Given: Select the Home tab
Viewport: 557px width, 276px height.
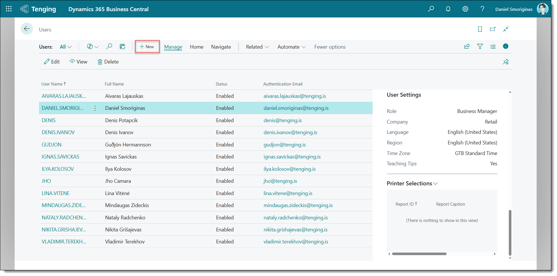Looking at the screenshot, I should tap(197, 47).
